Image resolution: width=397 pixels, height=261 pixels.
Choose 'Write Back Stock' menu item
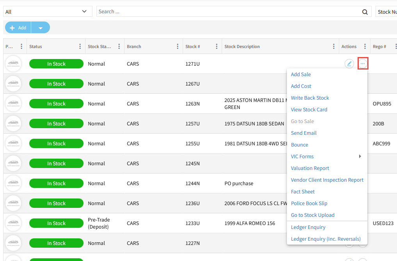310,98
